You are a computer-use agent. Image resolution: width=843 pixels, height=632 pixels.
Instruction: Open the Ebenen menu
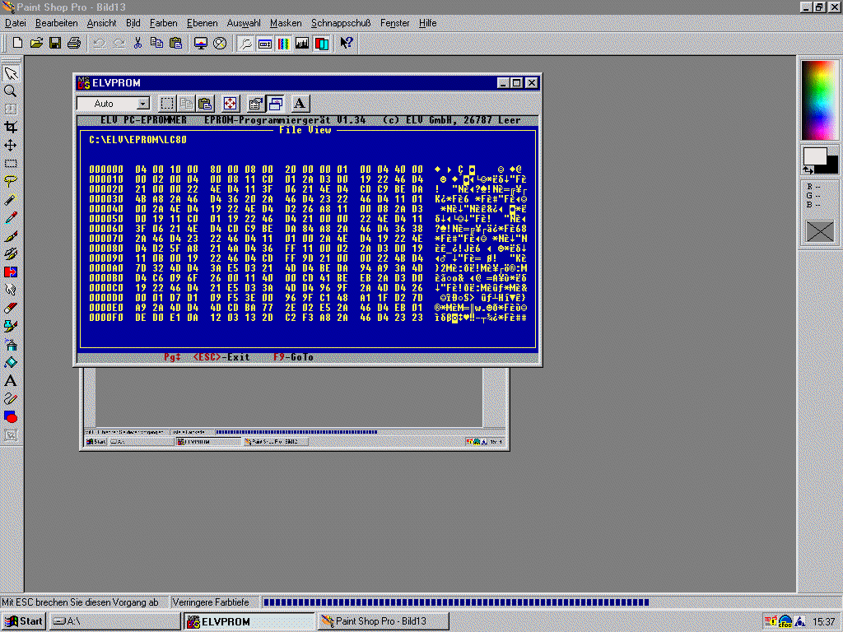(203, 23)
